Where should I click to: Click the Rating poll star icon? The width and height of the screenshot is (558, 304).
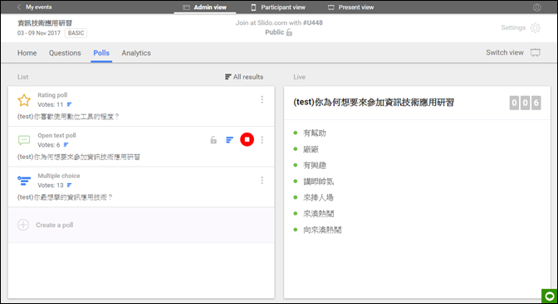coord(24,100)
